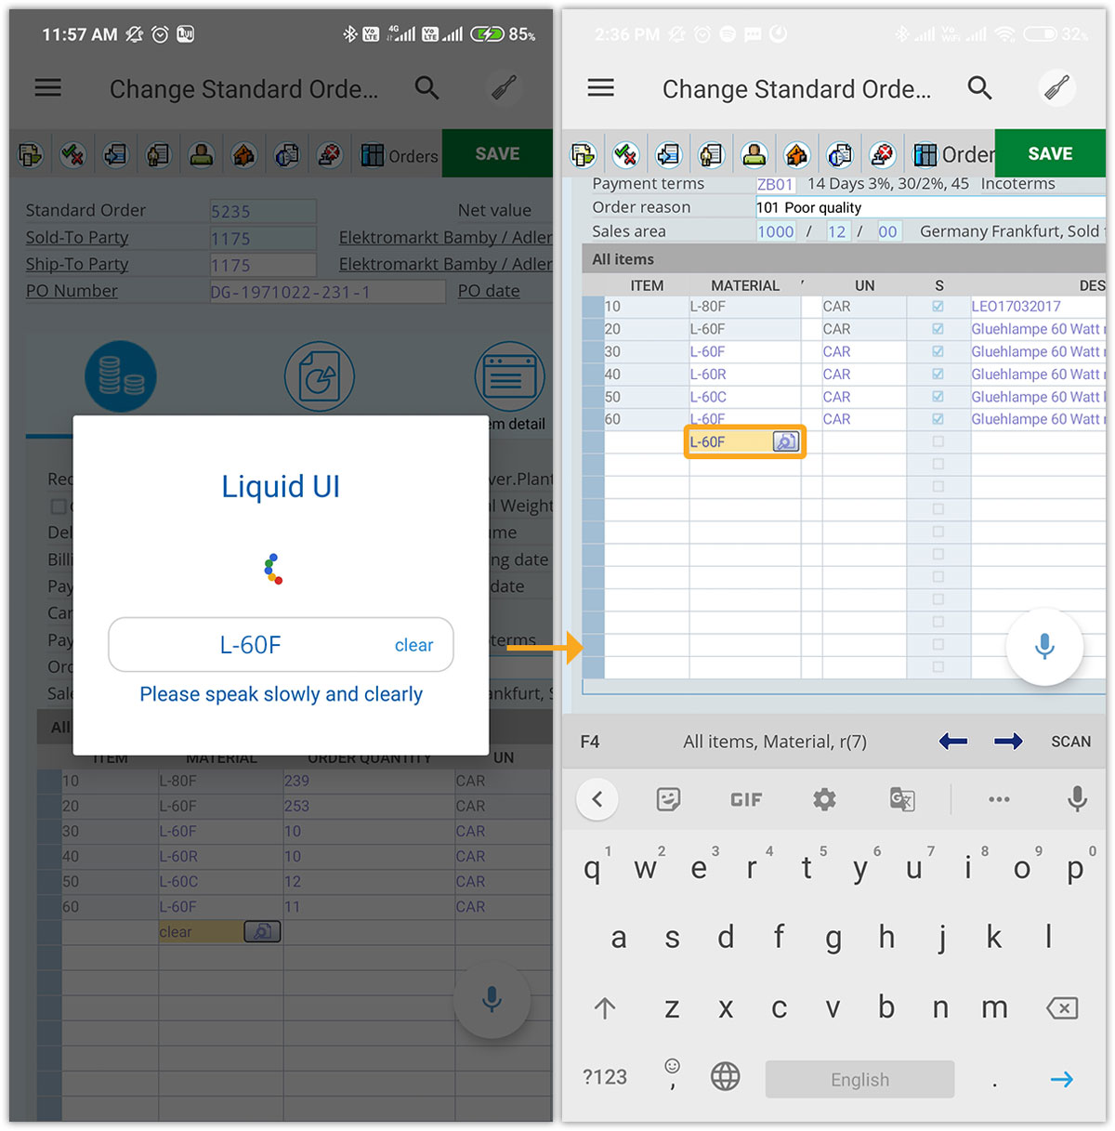The image size is (1115, 1131).
Task: Tap the Item detail tab icon
Action: pyautogui.click(x=509, y=377)
